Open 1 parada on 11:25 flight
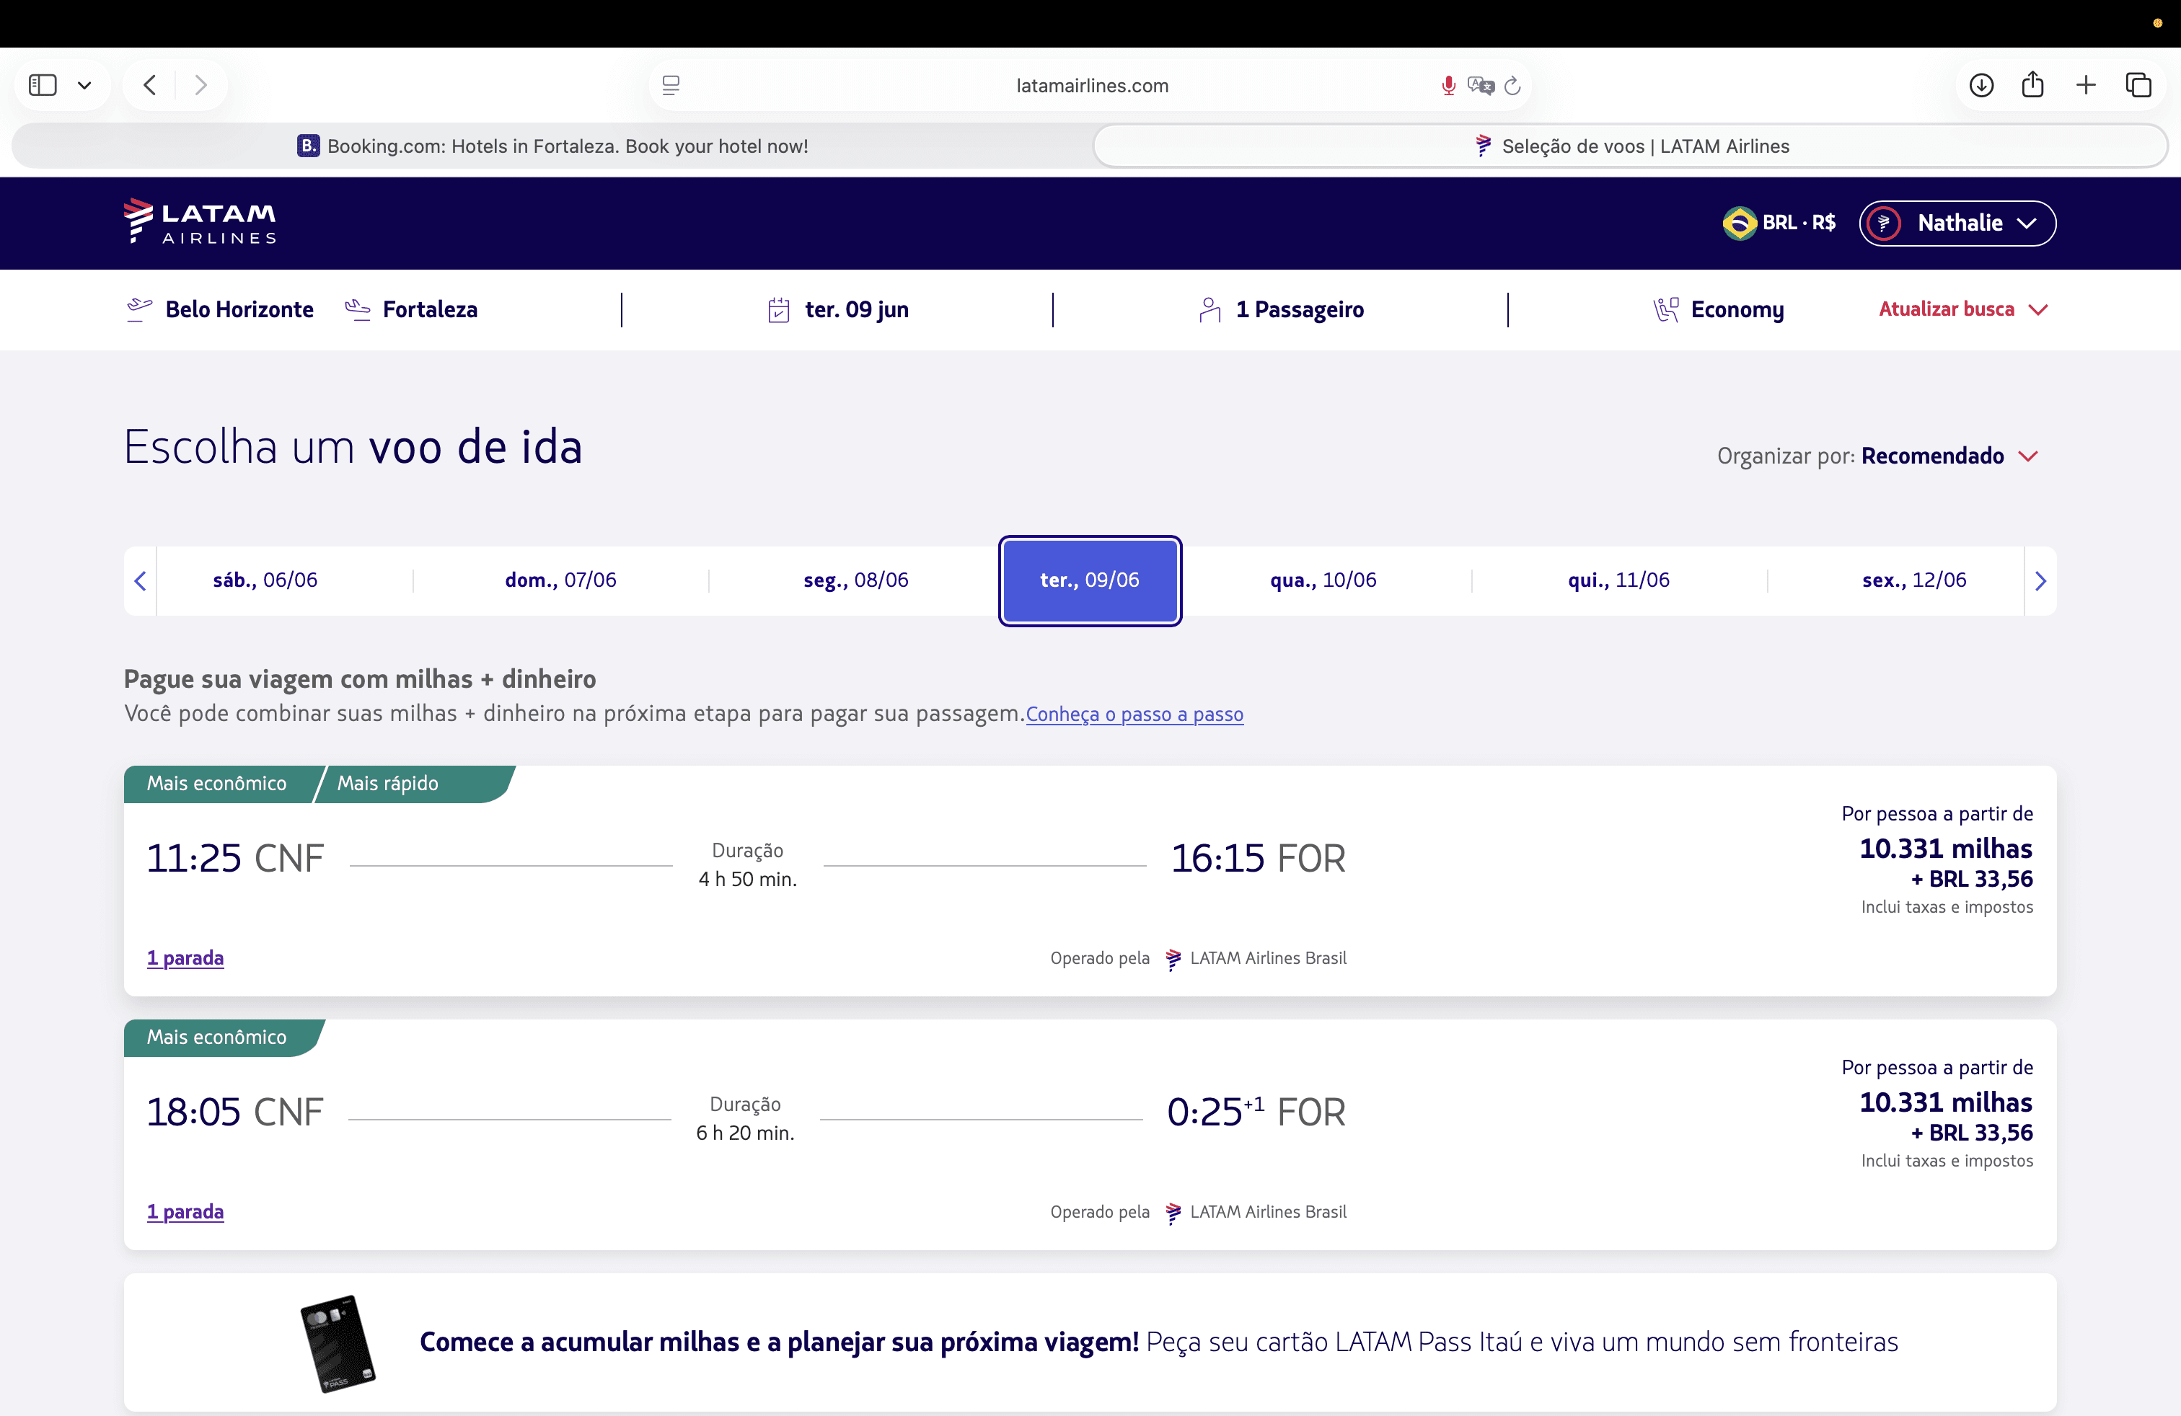The height and width of the screenshot is (1416, 2181). coord(185,958)
